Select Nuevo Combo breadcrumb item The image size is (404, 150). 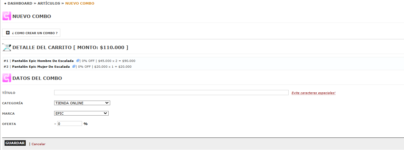(80, 3)
